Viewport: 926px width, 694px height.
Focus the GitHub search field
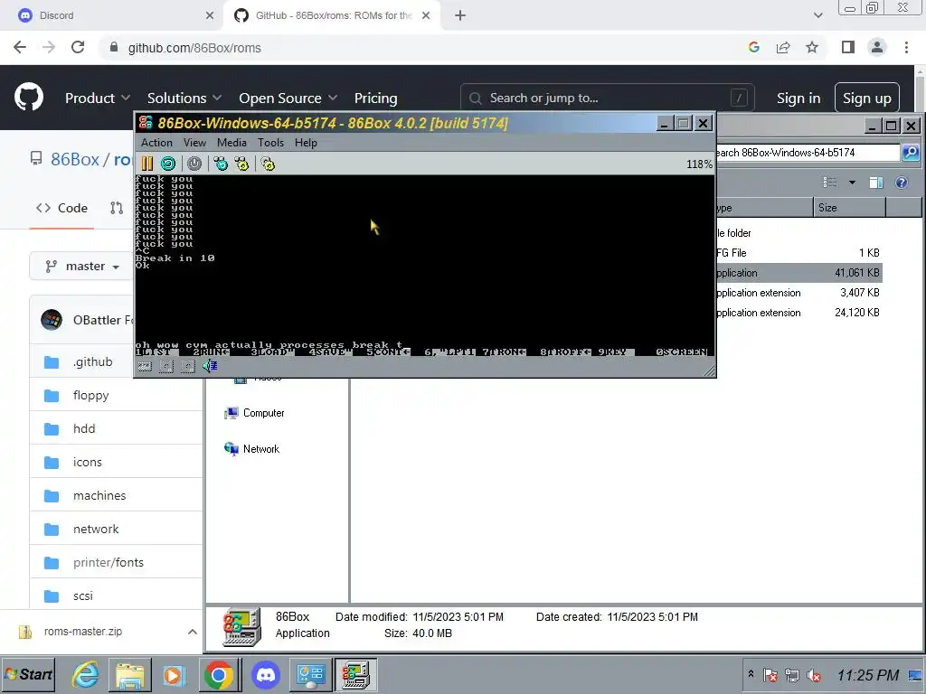607,98
